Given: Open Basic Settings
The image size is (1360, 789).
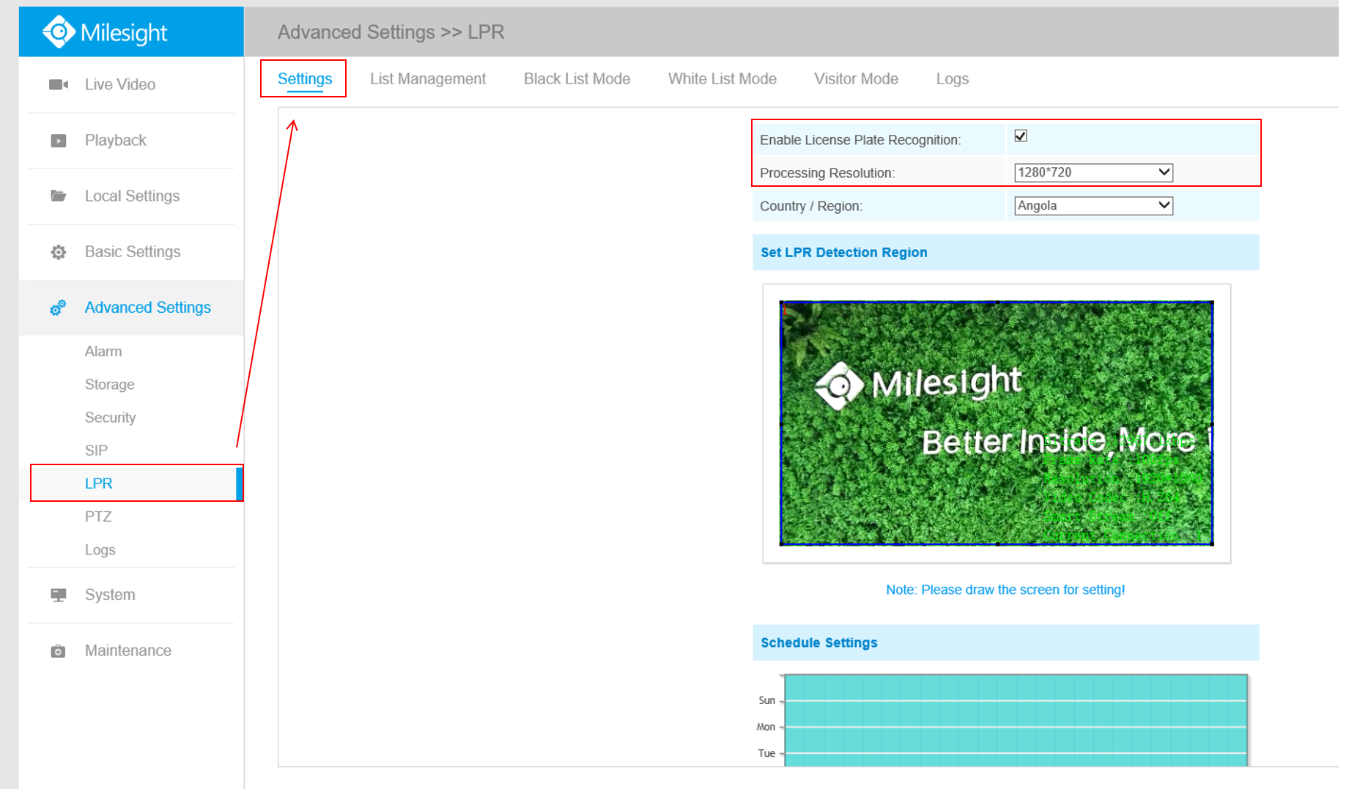Looking at the screenshot, I should point(131,252).
